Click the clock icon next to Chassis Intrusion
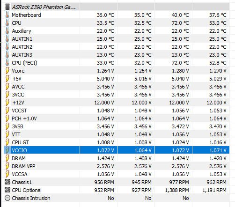 click(7, 198)
